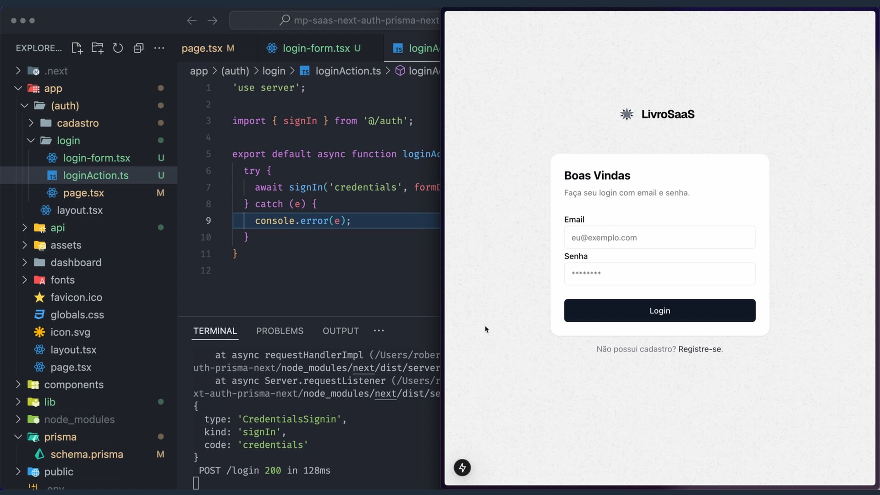Image resolution: width=880 pixels, height=495 pixels.
Task: Open schema.prisma in the file tree
Action: pos(87,454)
